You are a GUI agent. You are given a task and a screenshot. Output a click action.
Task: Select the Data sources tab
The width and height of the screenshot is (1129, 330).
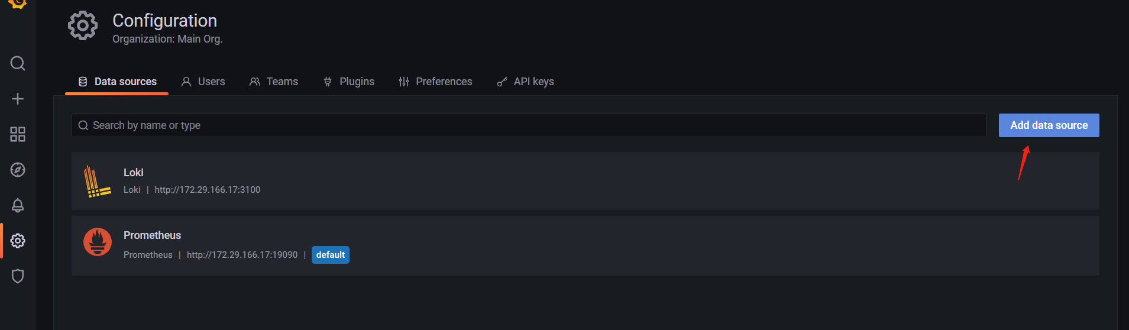pos(117,82)
